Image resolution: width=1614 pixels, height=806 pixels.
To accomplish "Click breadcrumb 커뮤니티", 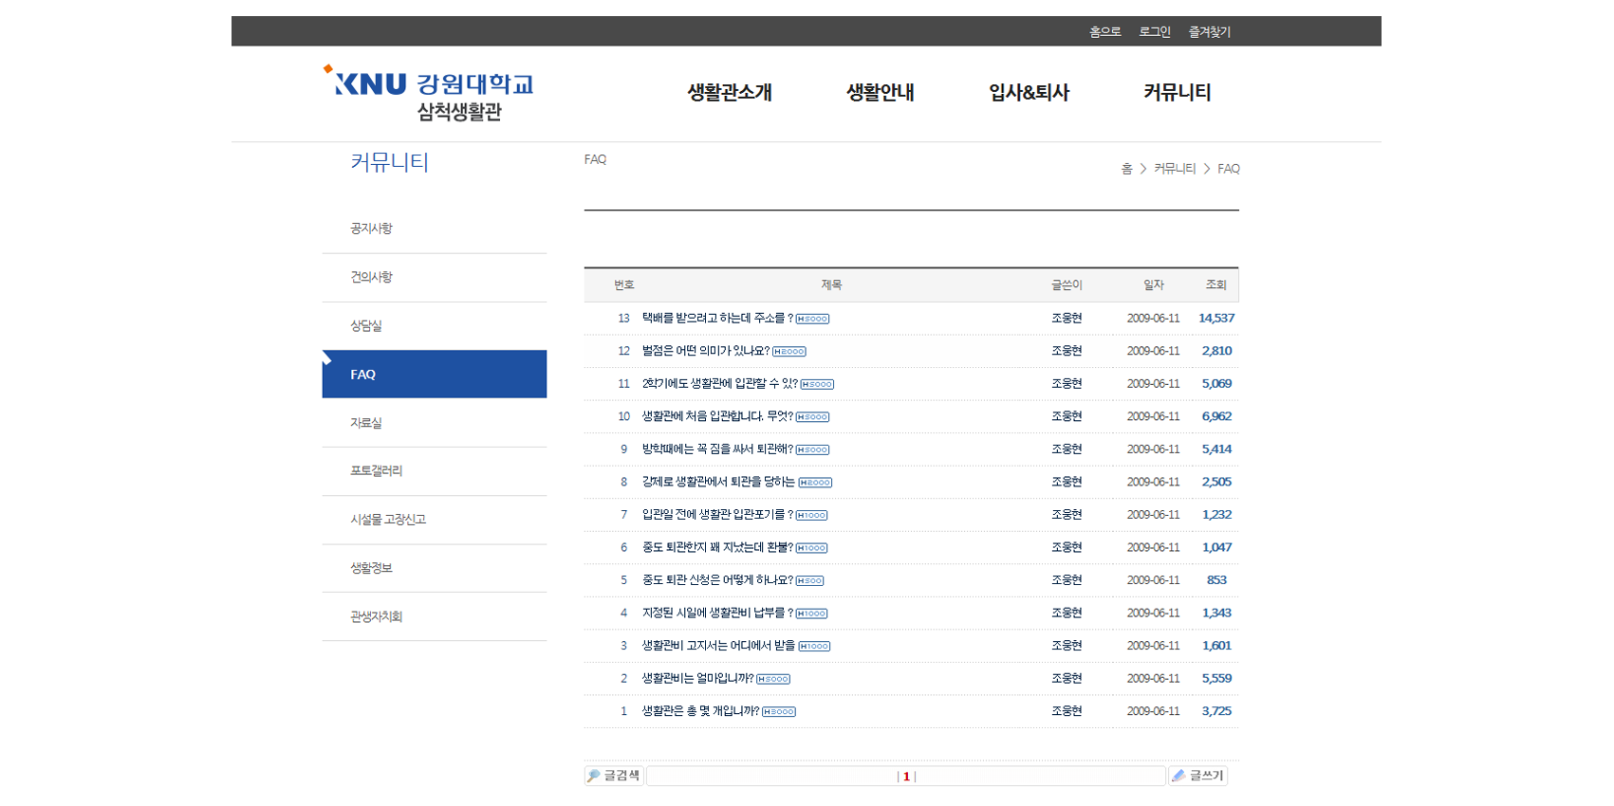I will (1175, 169).
